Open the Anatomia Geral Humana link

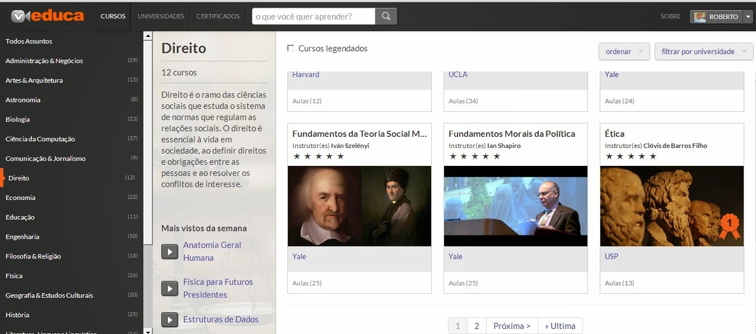click(x=212, y=251)
